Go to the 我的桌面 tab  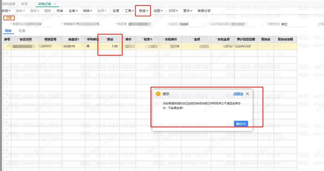(x=9, y=4)
